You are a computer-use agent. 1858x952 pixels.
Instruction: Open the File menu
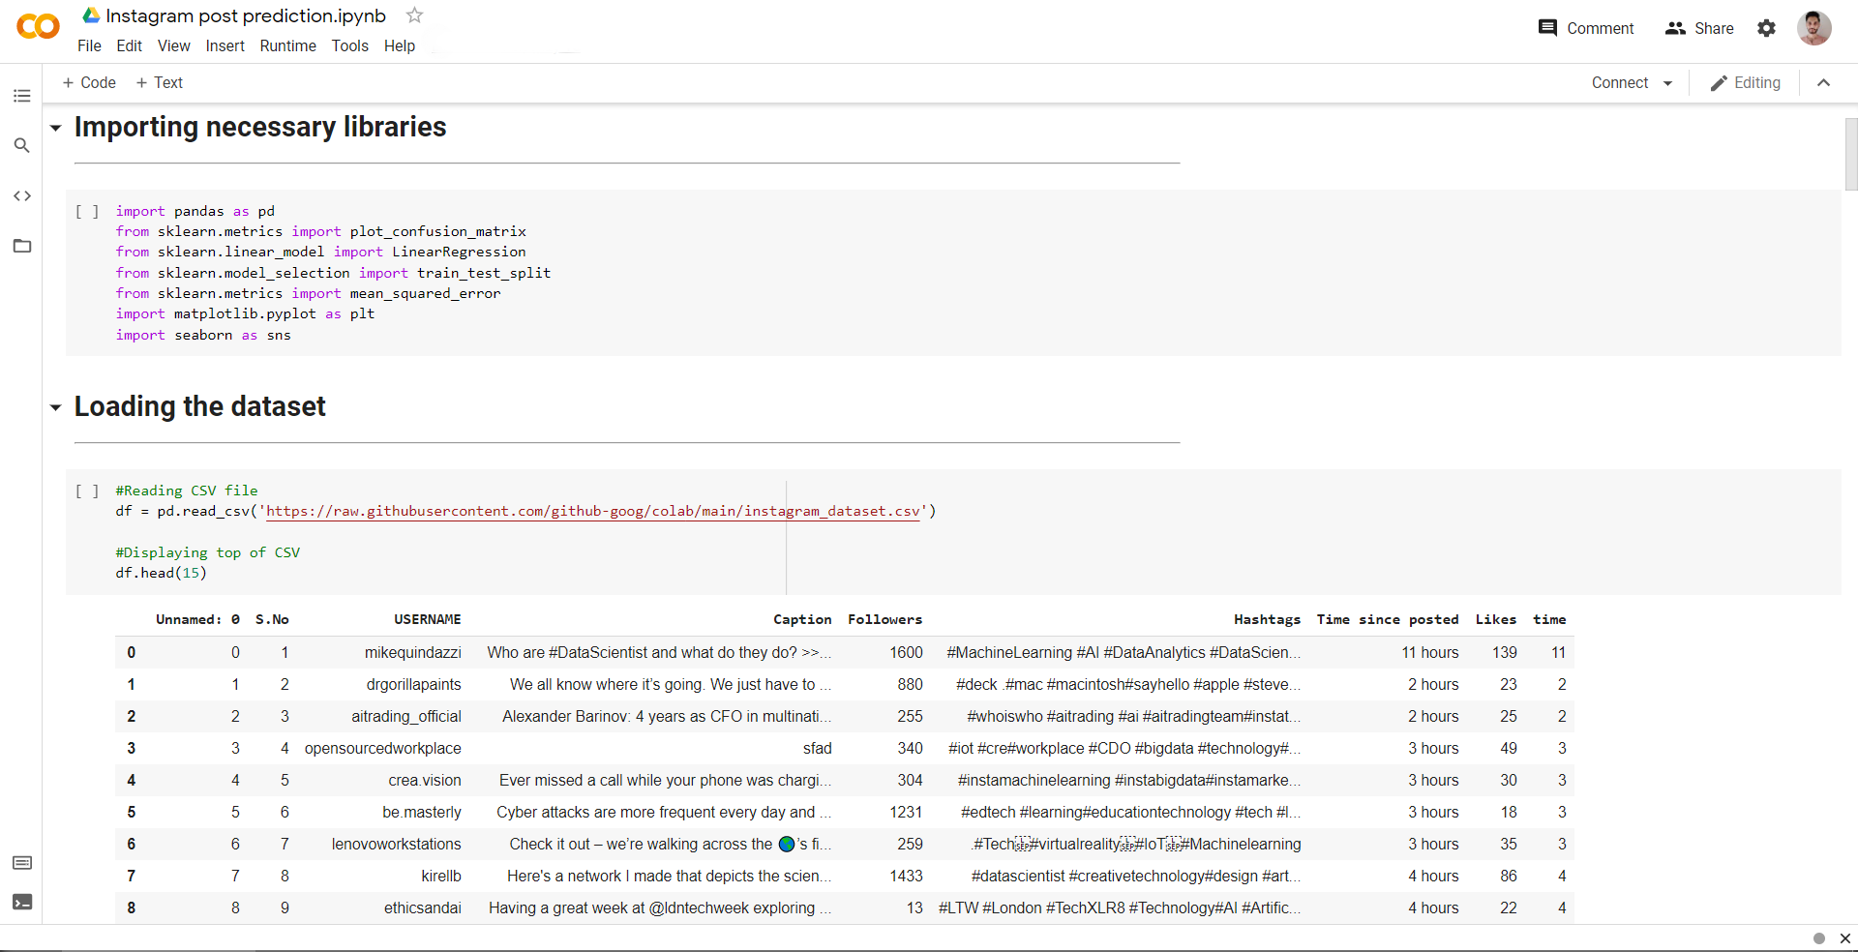pos(89,45)
